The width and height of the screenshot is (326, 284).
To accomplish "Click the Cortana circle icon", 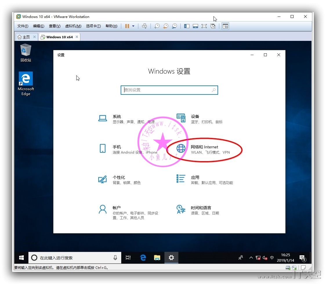I will pos(34,258).
